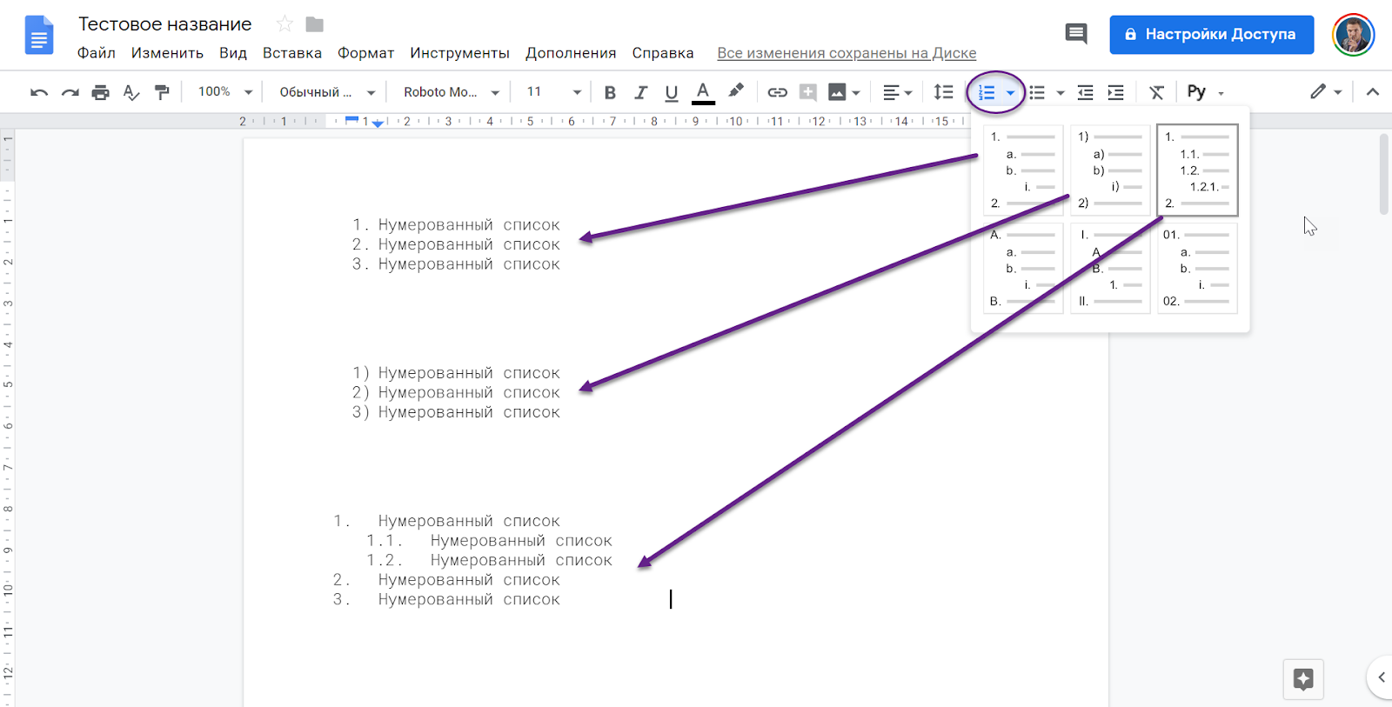The height and width of the screenshot is (707, 1392).
Task: Open the Инструменты menu
Action: [459, 53]
